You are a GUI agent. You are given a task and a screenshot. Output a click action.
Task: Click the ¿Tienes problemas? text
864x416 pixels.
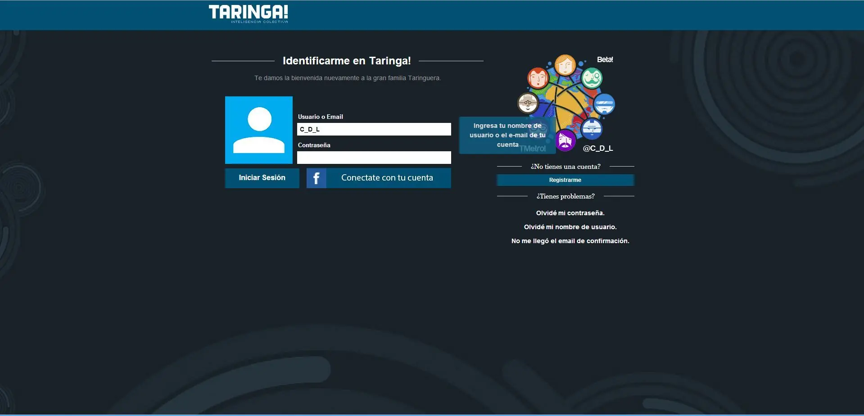coord(565,196)
